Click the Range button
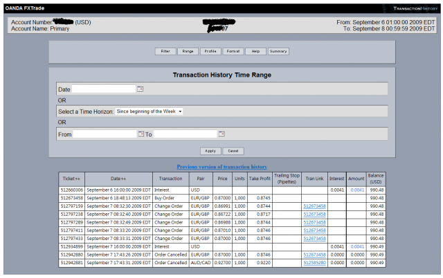 pos(188,51)
